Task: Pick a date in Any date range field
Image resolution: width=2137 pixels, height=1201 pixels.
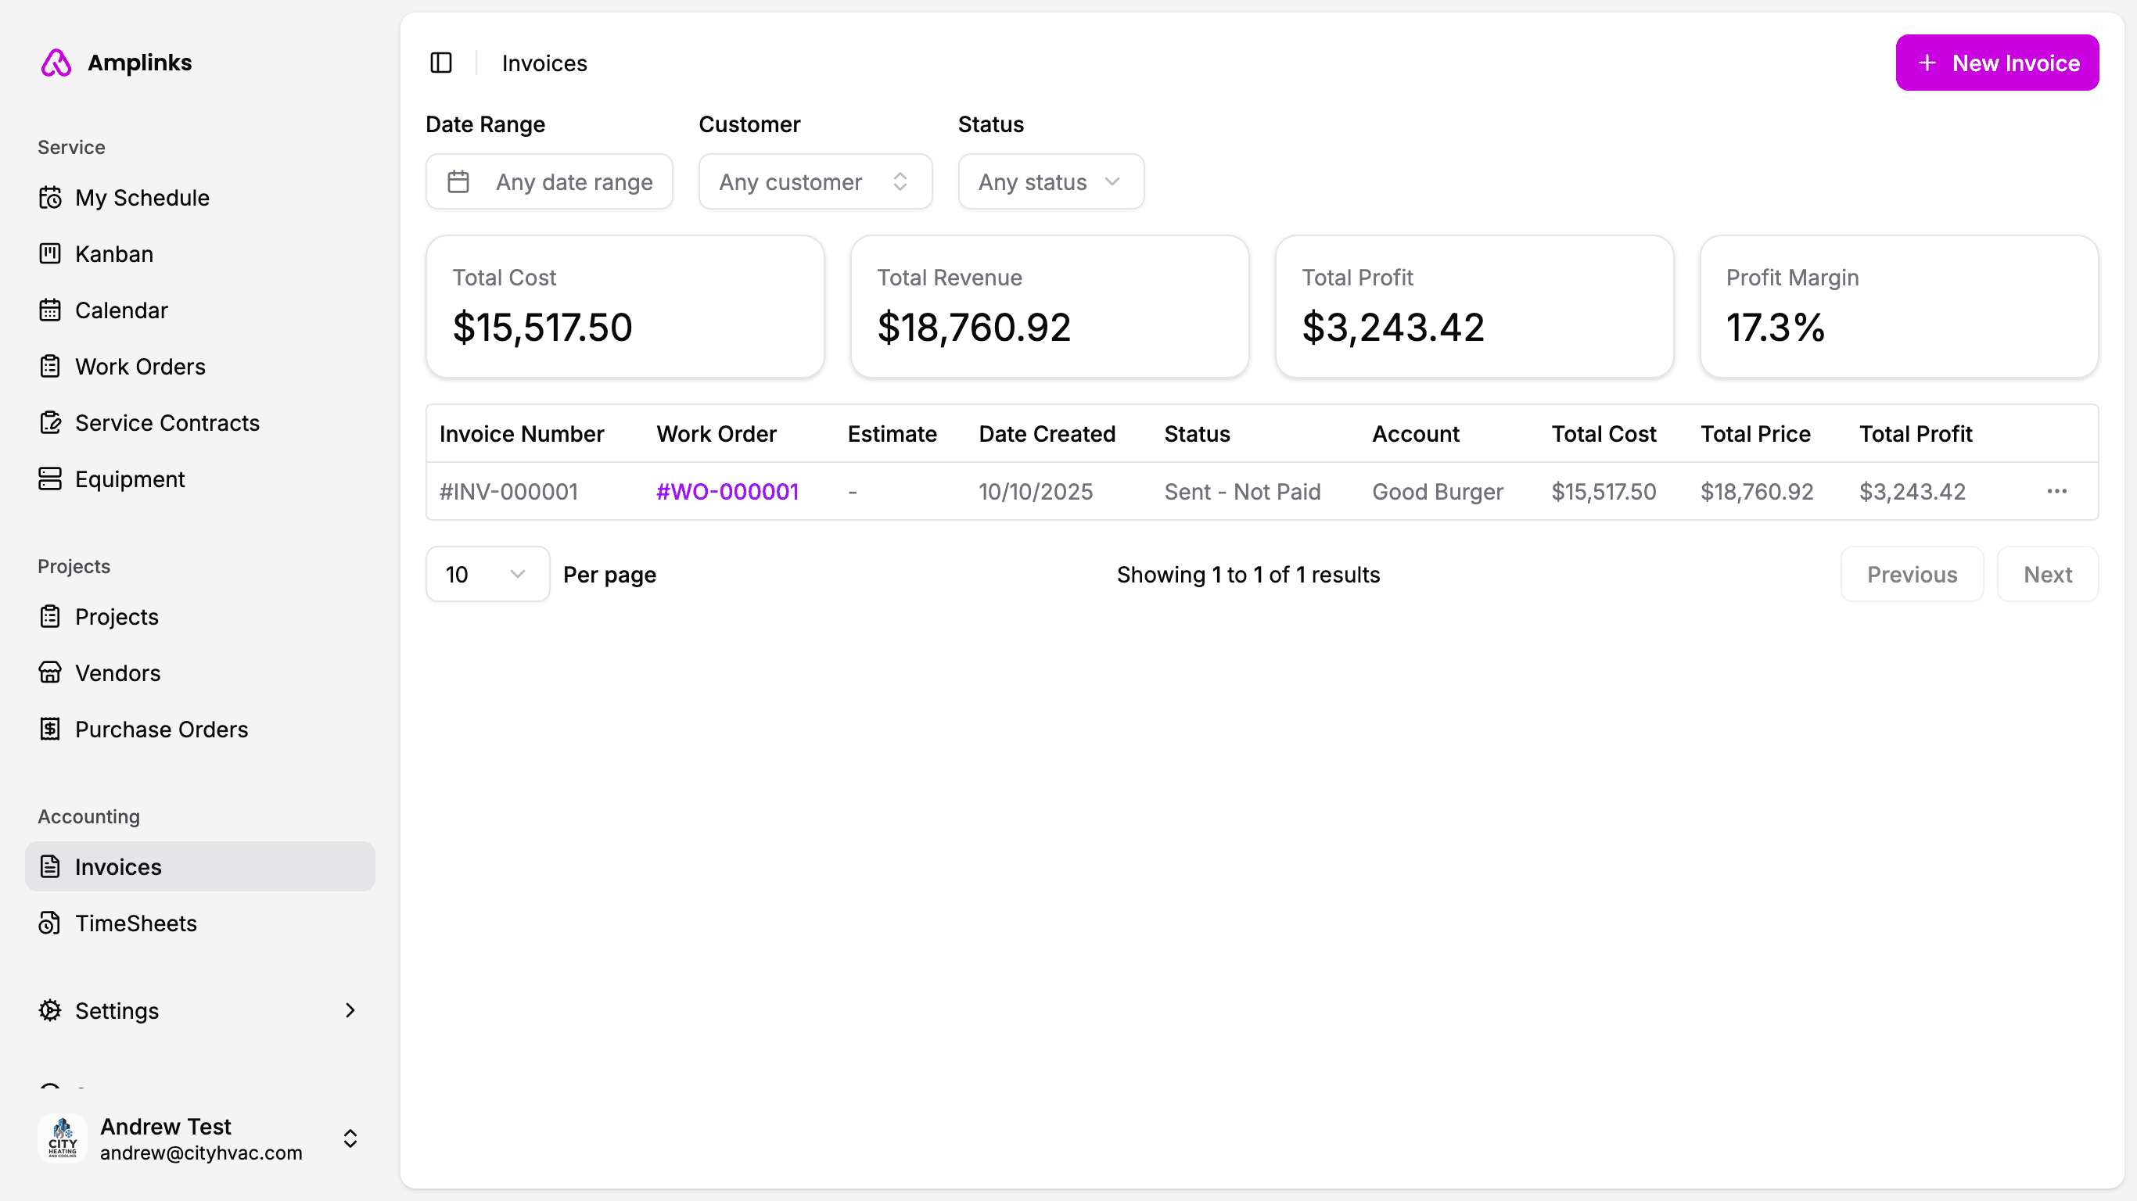Action: (x=549, y=181)
